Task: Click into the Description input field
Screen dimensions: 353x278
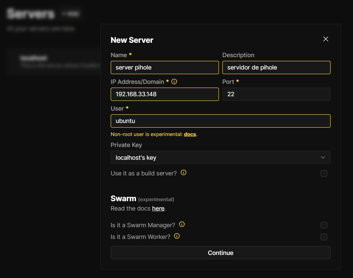Action: [276, 67]
